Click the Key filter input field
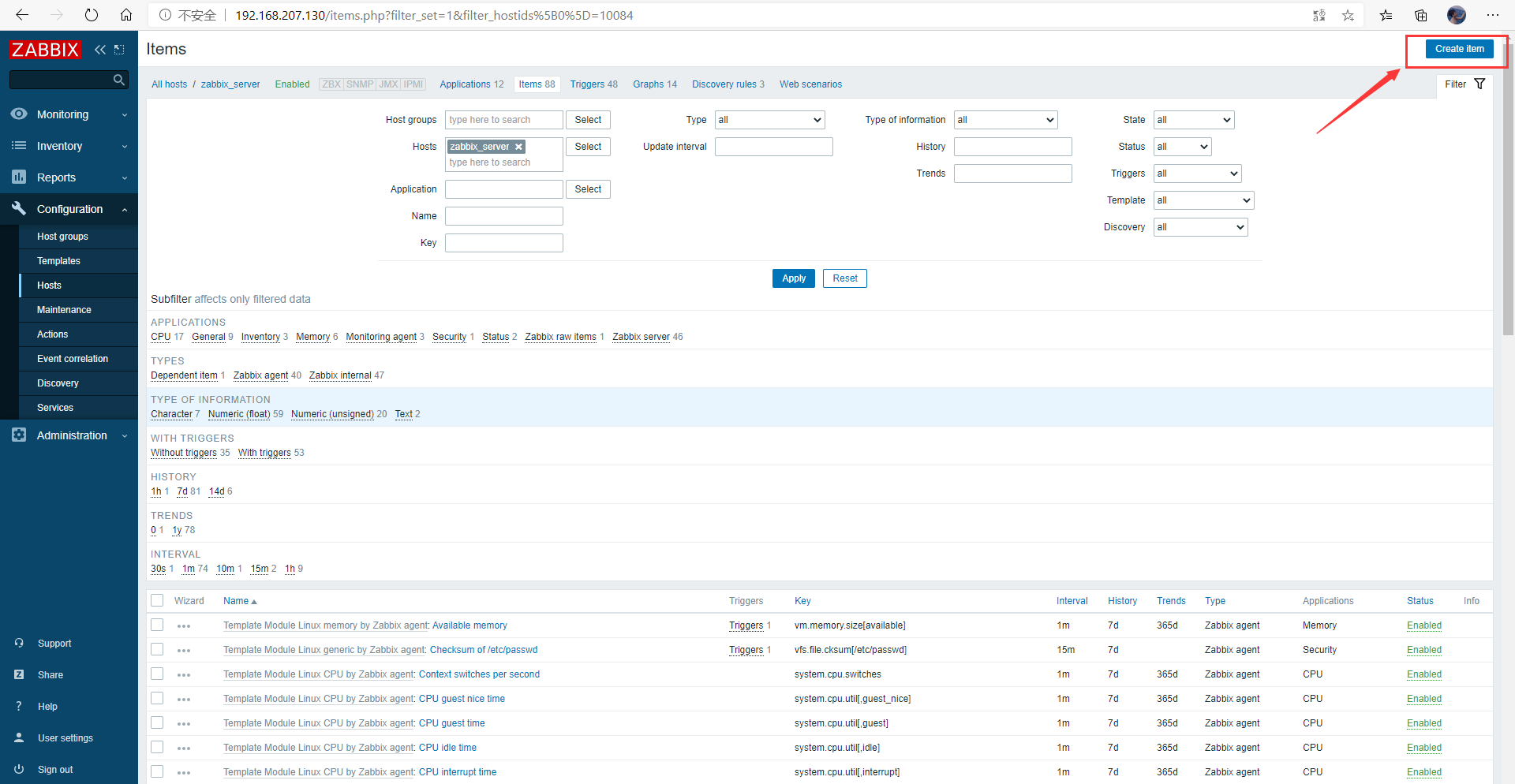Screen dimensions: 1515x784 click(x=504, y=243)
